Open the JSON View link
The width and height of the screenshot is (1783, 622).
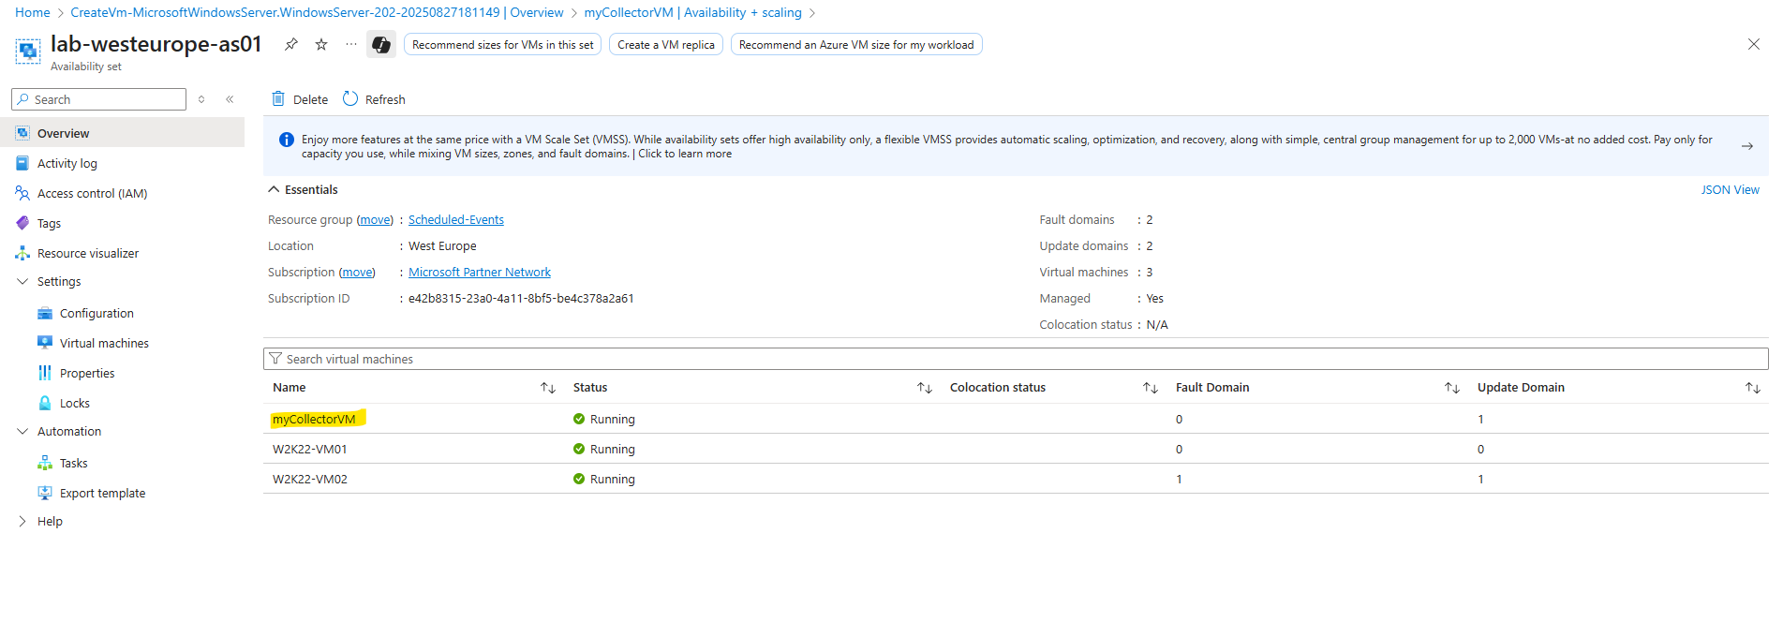(x=1730, y=189)
